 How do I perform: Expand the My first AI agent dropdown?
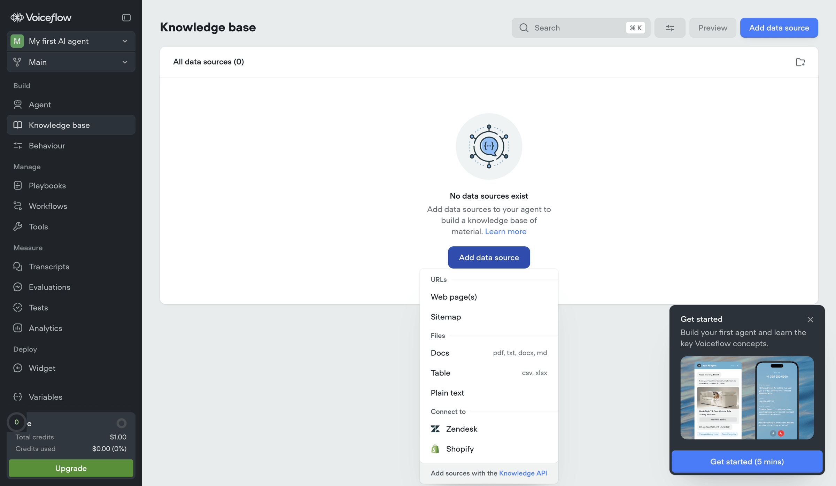[x=71, y=41]
